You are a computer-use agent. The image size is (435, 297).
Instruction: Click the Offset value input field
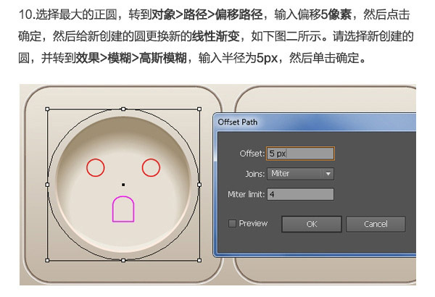point(300,154)
